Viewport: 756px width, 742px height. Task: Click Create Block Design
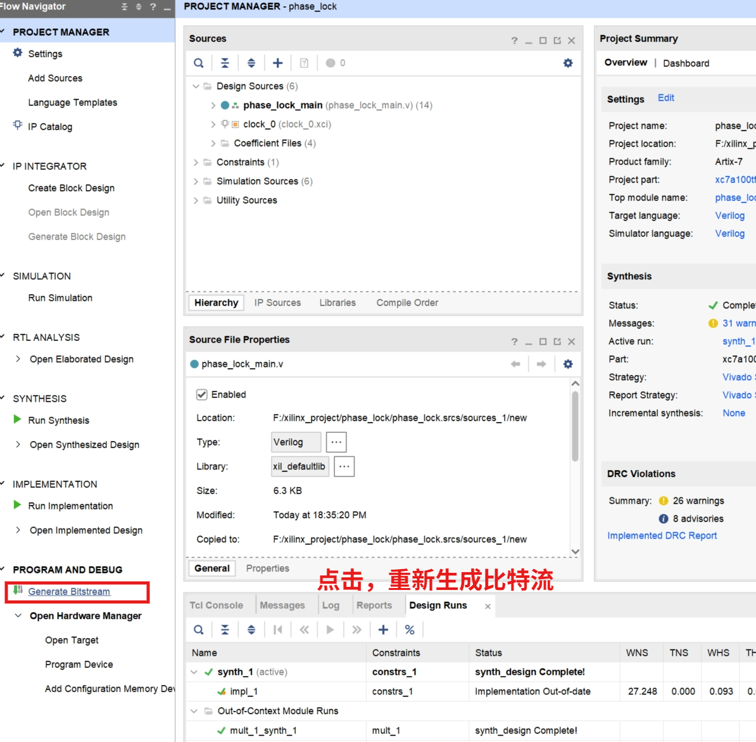[x=72, y=188]
